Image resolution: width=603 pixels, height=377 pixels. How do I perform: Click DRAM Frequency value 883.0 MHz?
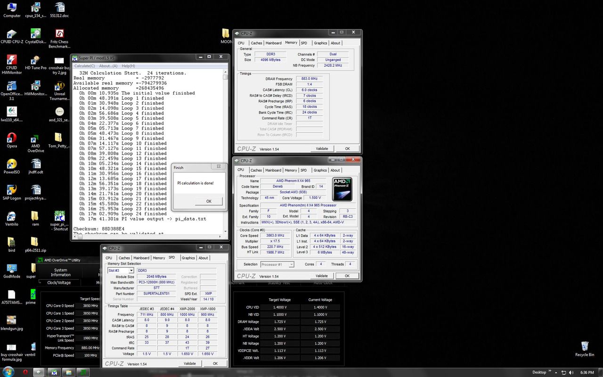click(x=309, y=79)
